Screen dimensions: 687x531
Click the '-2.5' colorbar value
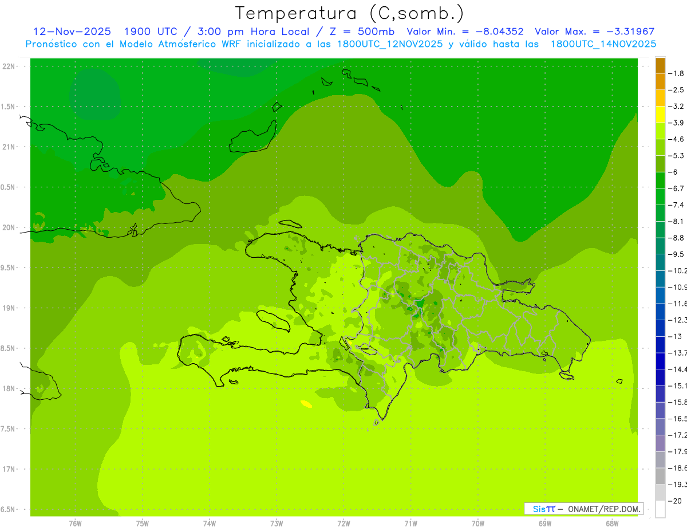tap(677, 90)
